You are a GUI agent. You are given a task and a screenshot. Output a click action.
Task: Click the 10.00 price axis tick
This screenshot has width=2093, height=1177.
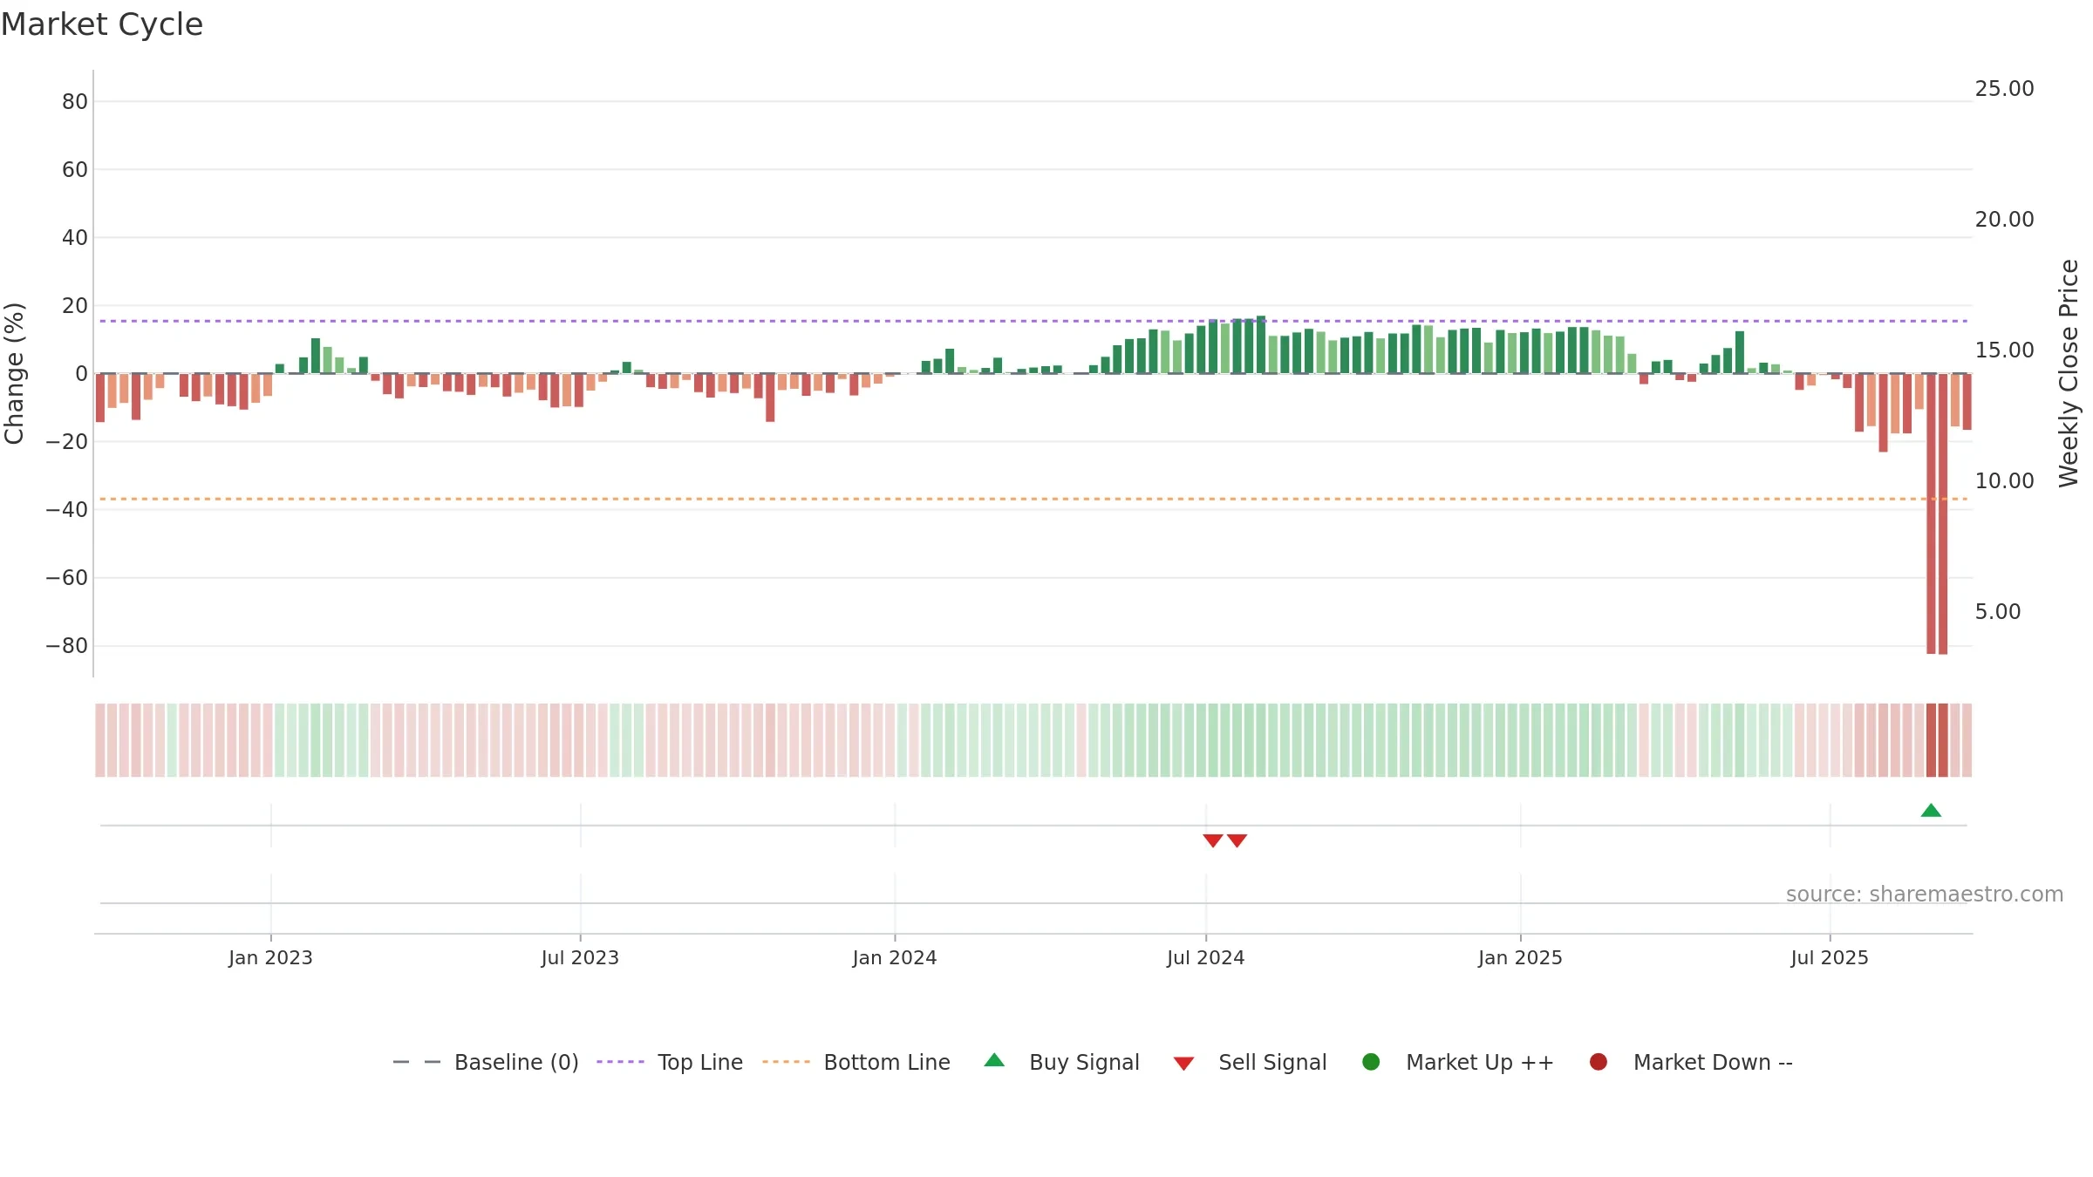coord(2004,481)
